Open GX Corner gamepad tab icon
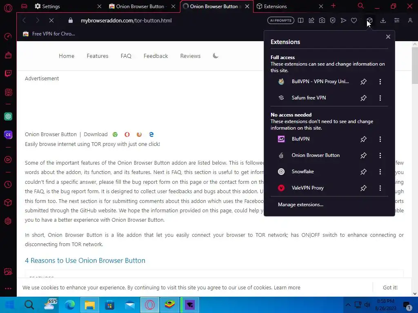This screenshot has width=418, height=313. point(24,6)
